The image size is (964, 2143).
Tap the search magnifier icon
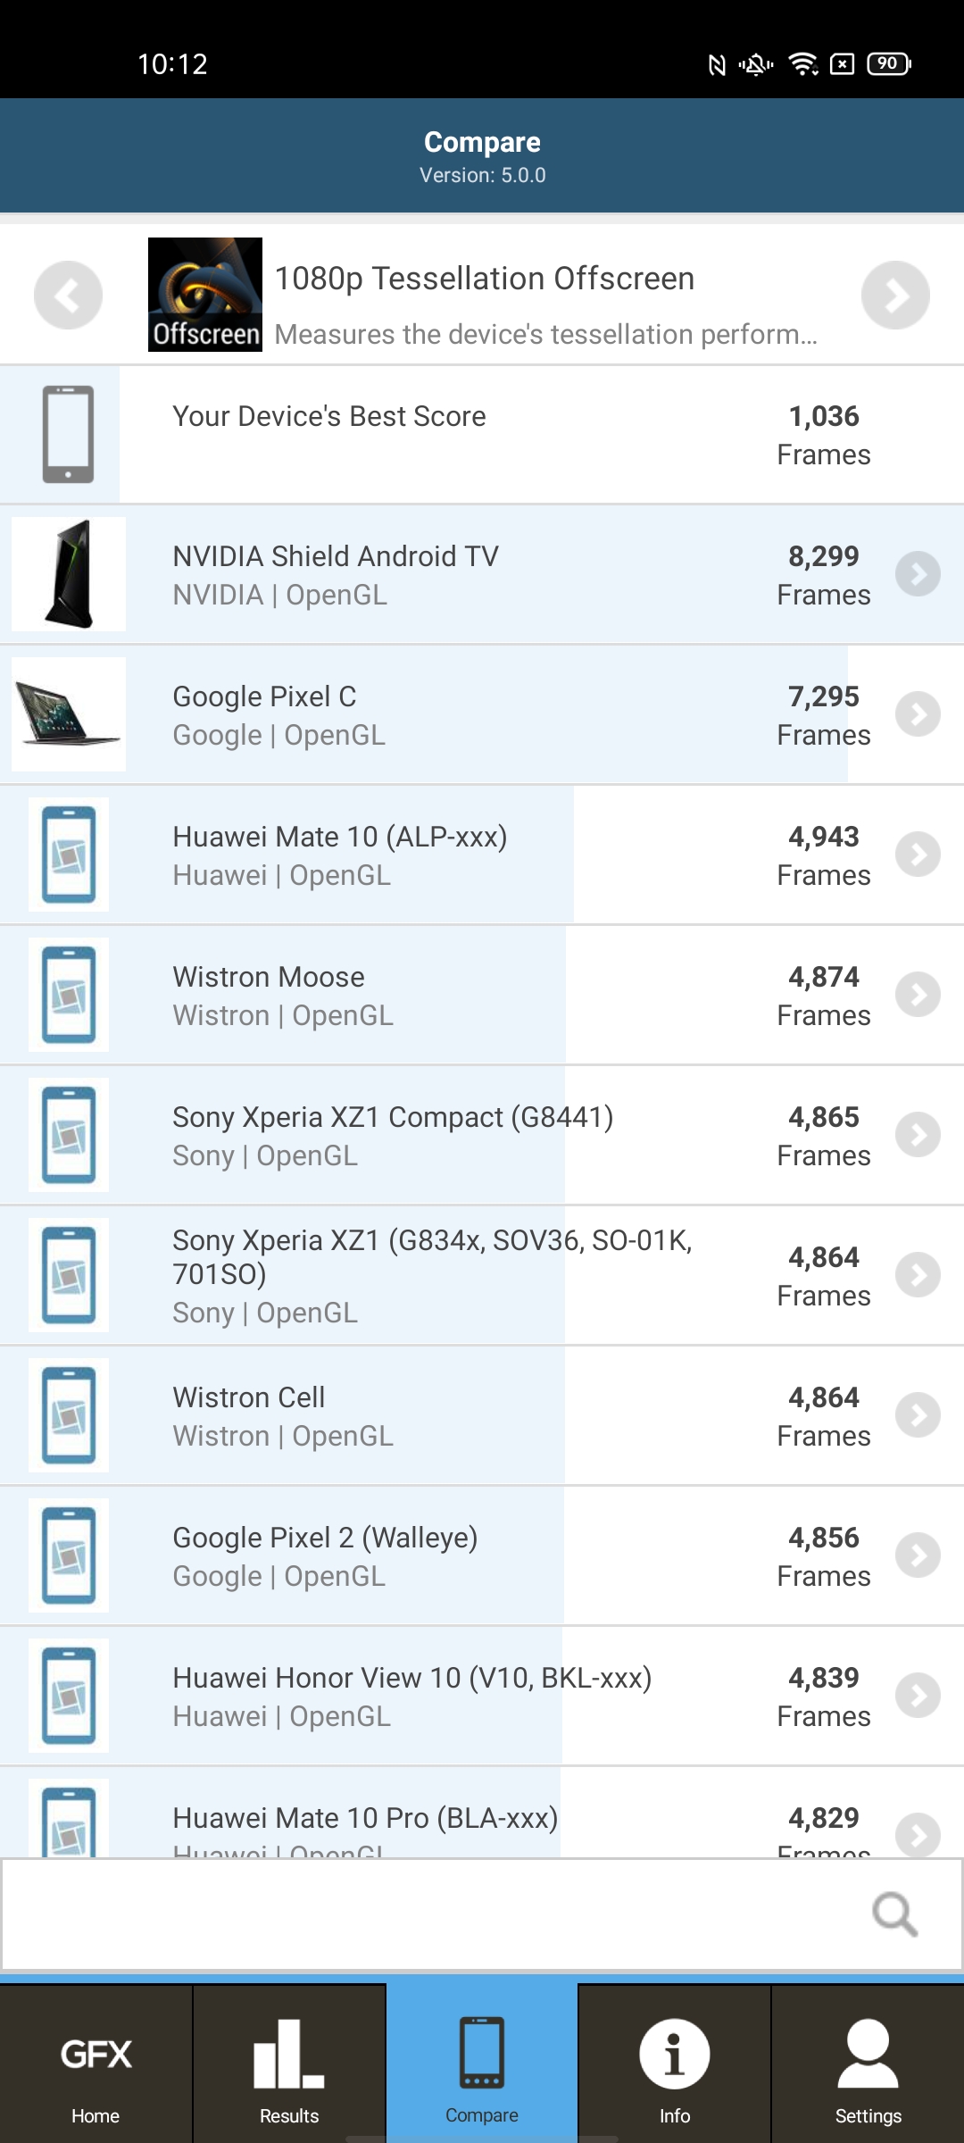coord(894,1914)
